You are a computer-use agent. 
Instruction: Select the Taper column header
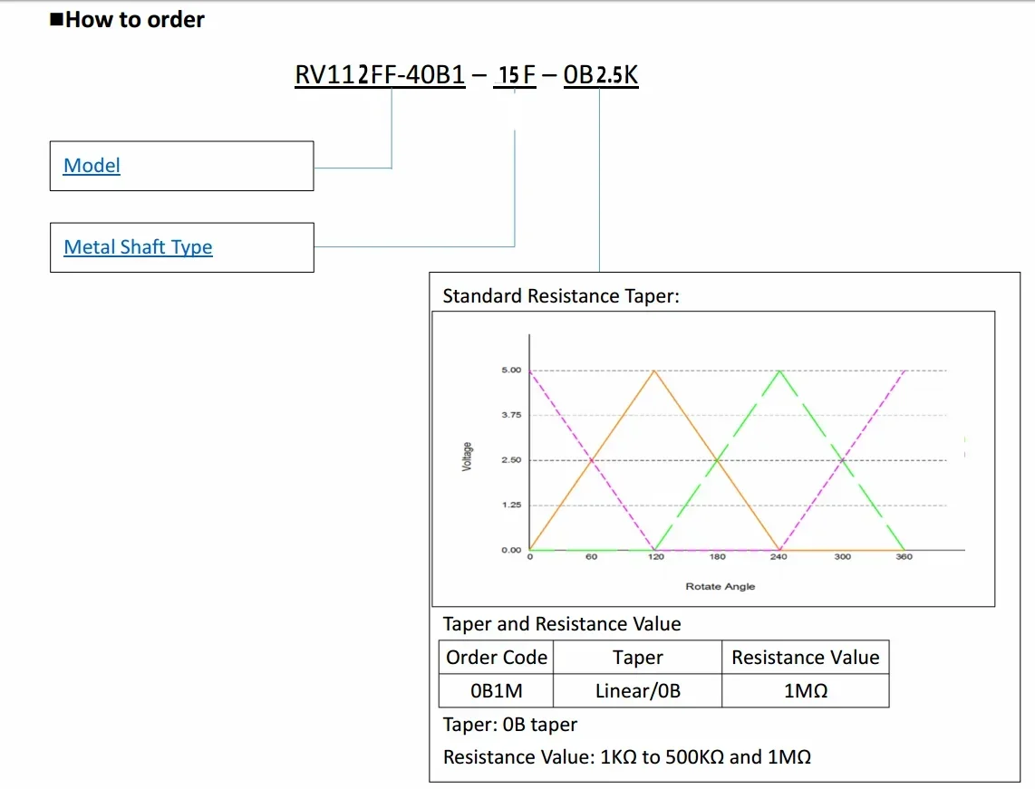[x=637, y=658]
